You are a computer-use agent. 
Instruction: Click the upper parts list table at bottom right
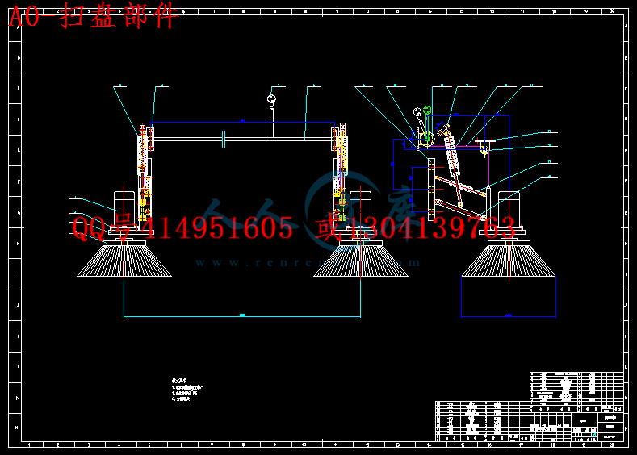click(576, 392)
